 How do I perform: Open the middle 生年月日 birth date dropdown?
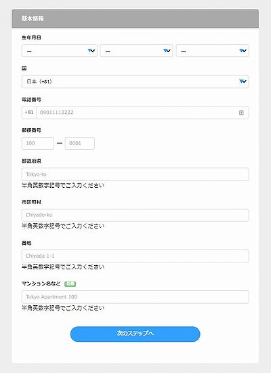136,51
